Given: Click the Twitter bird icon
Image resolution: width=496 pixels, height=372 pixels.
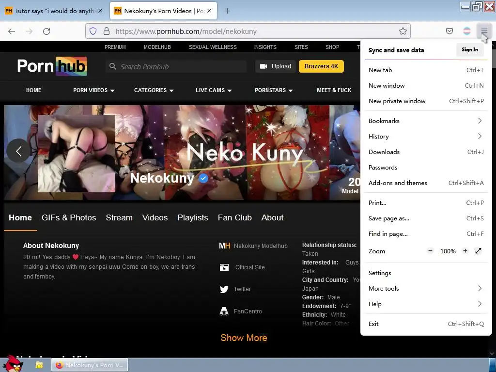Looking at the screenshot, I should [224, 289].
